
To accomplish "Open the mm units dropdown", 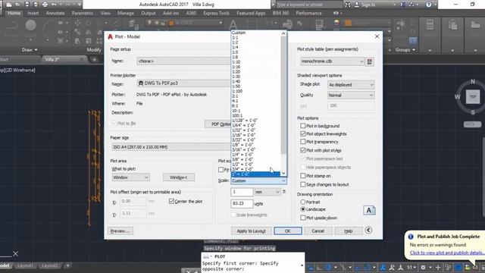I will click(x=268, y=192).
